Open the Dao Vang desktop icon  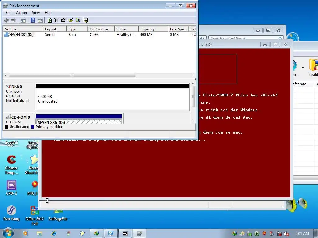pyautogui.click(x=11, y=213)
